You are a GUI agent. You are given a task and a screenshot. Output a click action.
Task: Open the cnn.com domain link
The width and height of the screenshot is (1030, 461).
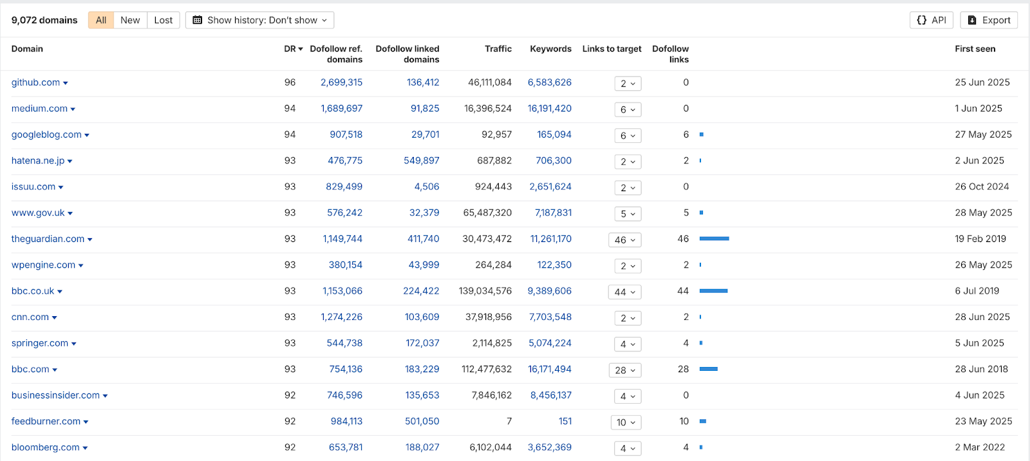tap(30, 317)
